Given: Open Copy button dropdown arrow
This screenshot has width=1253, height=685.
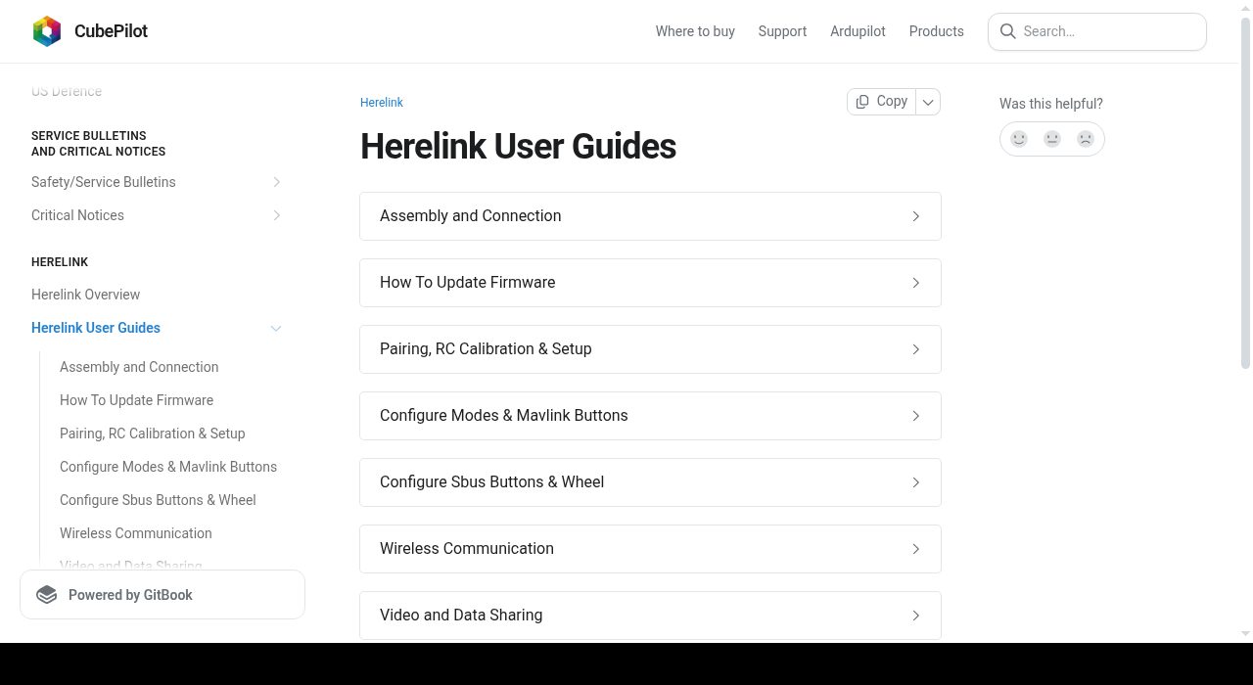Looking at the screenshot, I should 928,102.
